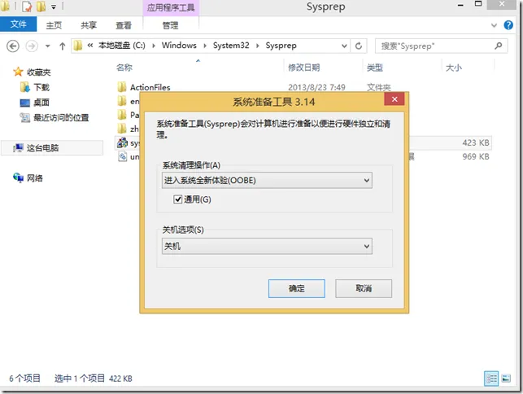This screenshot has height=394, width=523.
Task: Expand the chevron after Windows in path
Action: [x=205, y=46]
